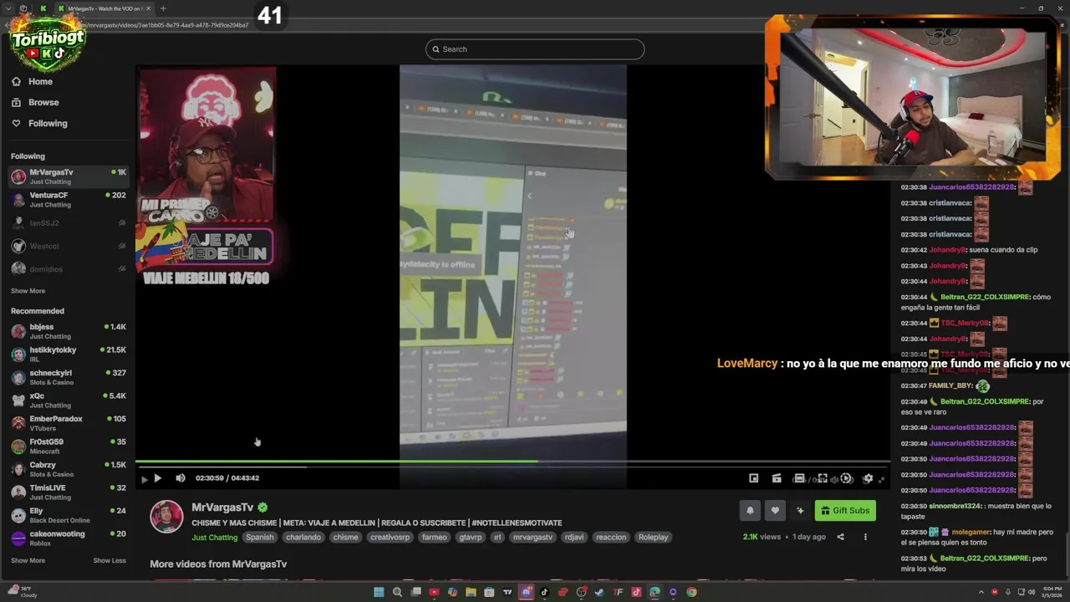Open Steam from the taskbar
The height and width of the screenshot is (602, 1070).
[x=599, y=592]
